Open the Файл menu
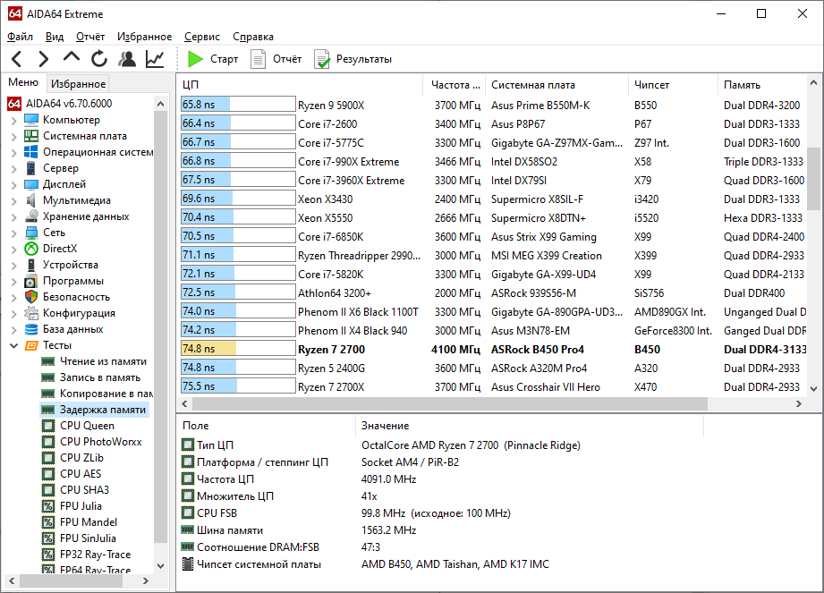824x593 pixels. click(x=20, y=37)
